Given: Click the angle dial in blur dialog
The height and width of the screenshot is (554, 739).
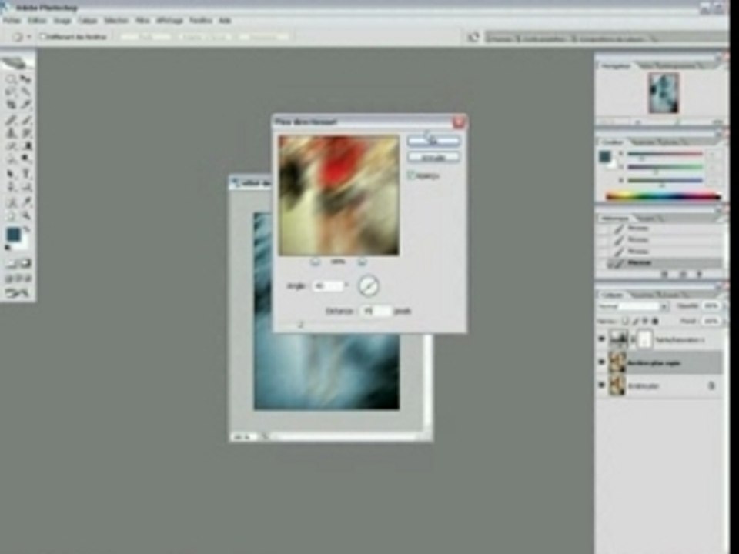Looking at the screenshot, I should click(x=368, y=286).
